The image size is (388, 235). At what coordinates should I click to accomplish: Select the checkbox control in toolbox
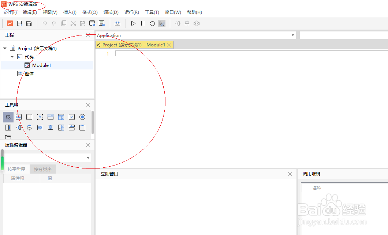coord(72,117)
